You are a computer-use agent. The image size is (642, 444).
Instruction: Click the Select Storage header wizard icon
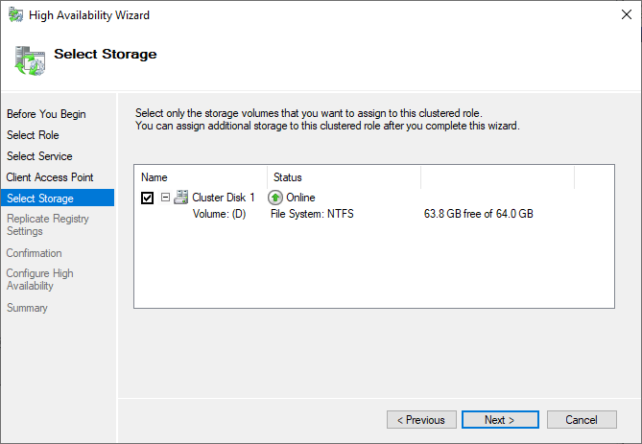[x=29, y=59]
